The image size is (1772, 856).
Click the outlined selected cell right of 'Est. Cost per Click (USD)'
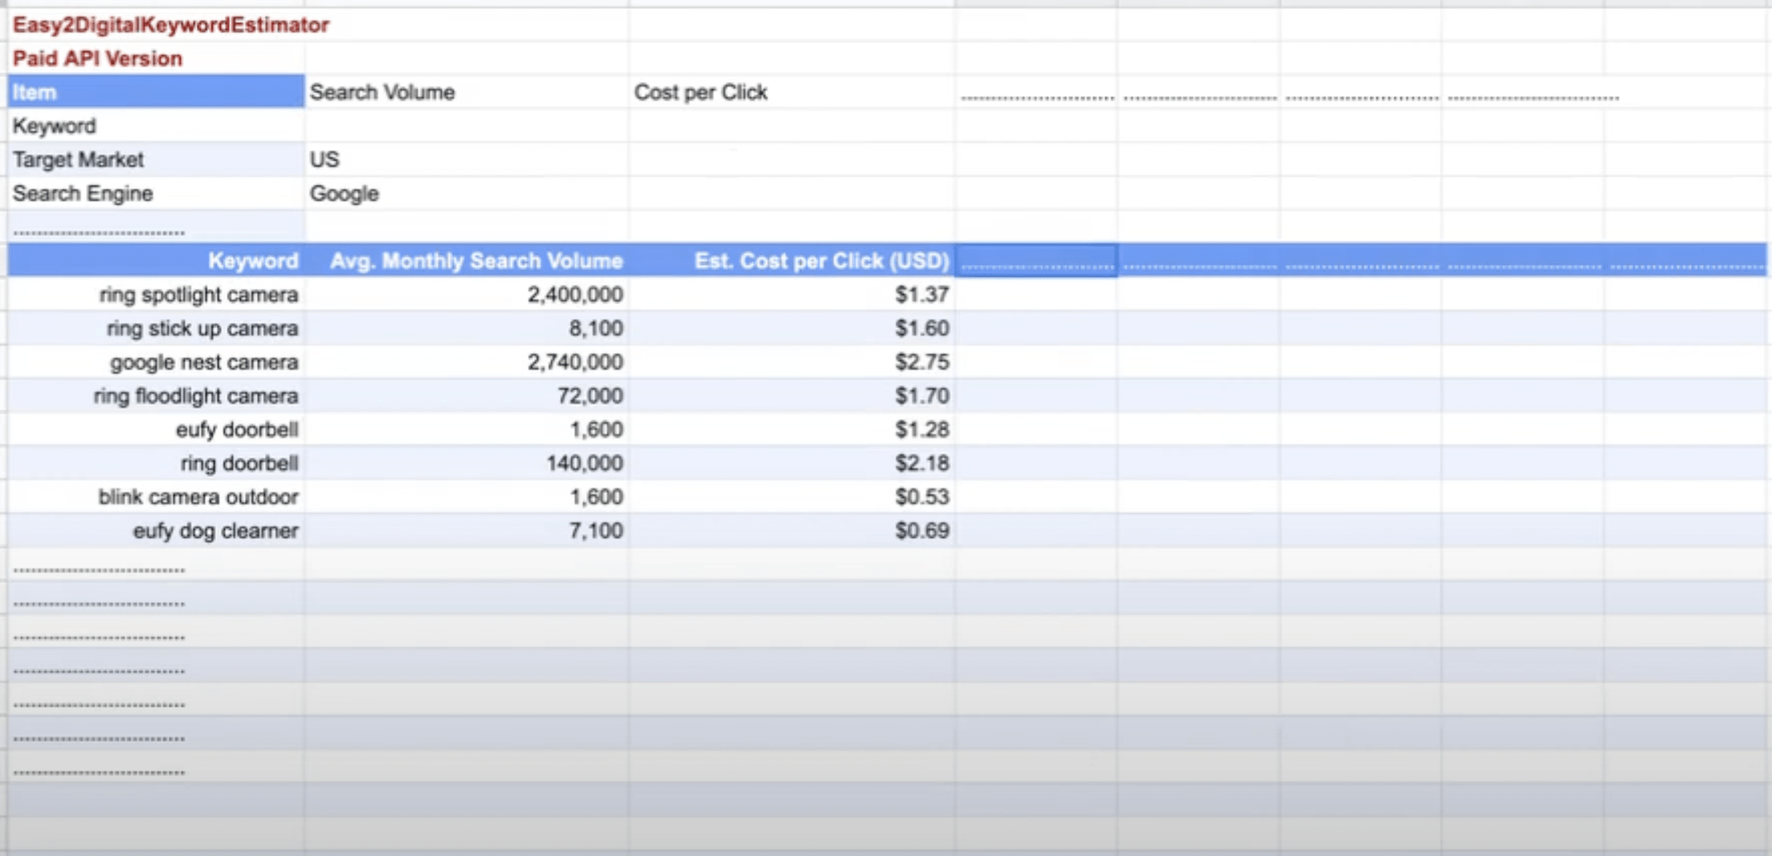(1036, 261)
